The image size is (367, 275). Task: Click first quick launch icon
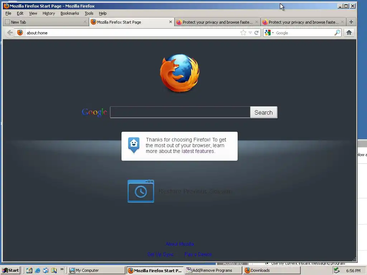tap(29, 270)
